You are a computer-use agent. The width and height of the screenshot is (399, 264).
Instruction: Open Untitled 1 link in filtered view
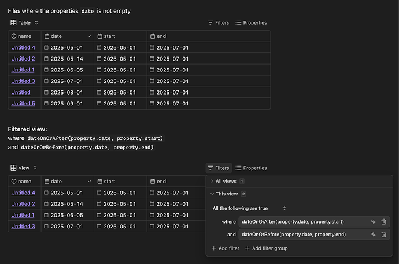tap(23, 215)
